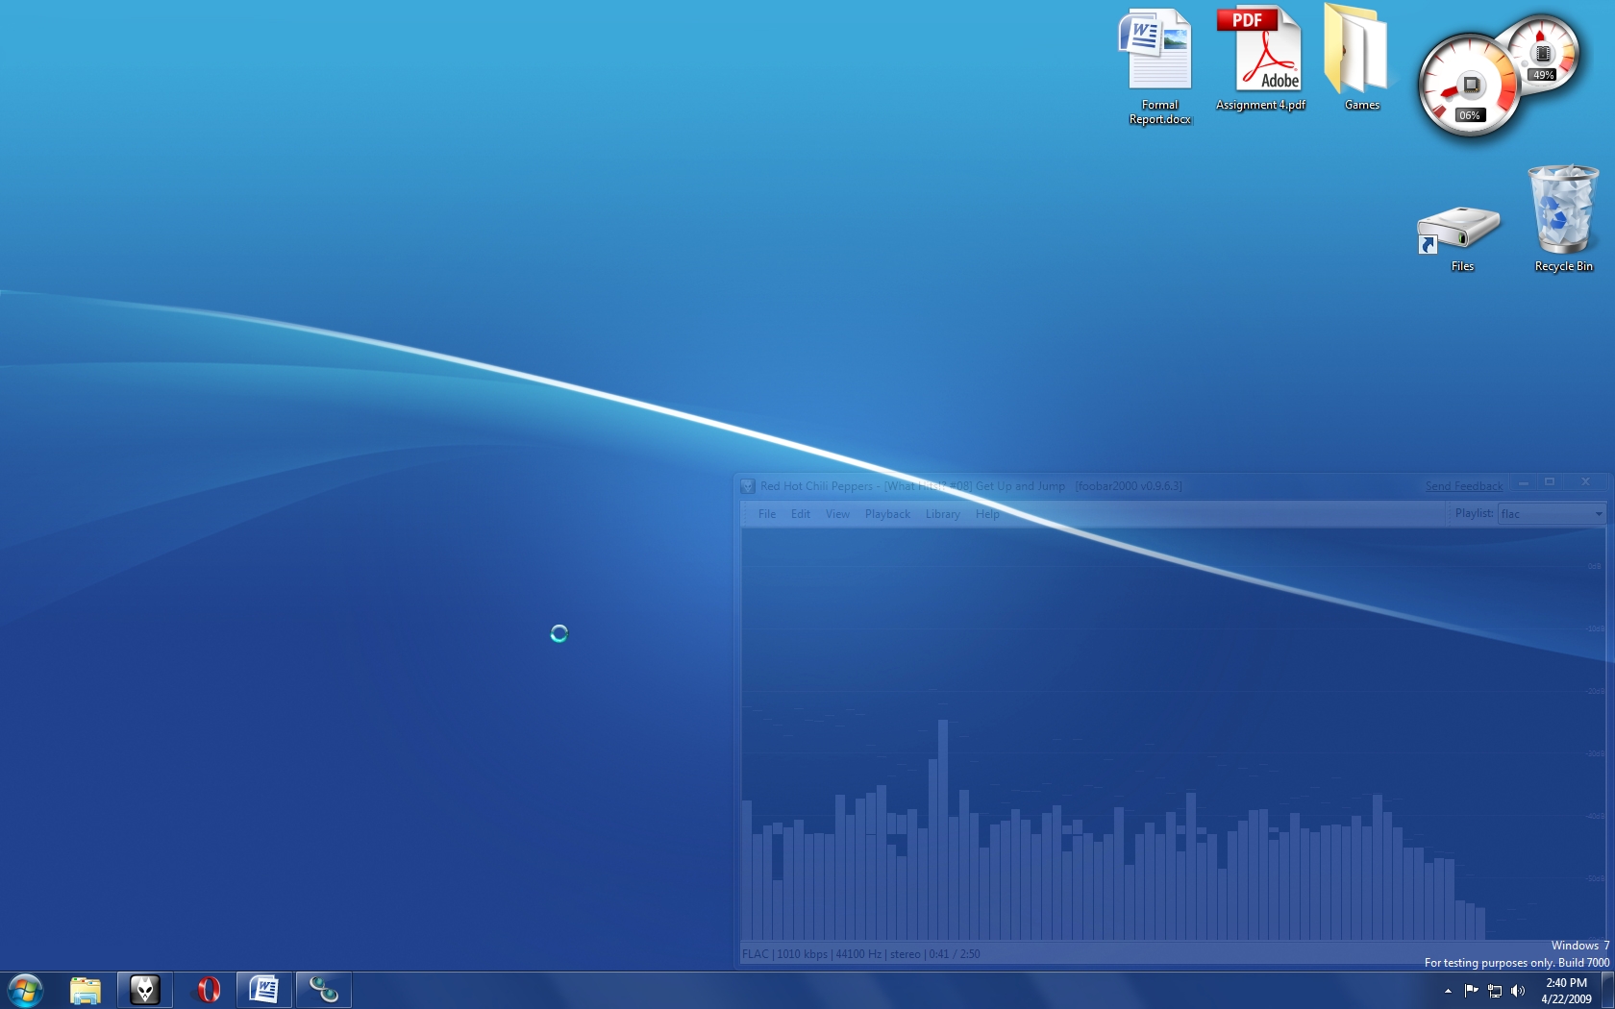Open Windows Explorer from the taskbar
Screen dimensions: 1615x1009
pos(86,990)
